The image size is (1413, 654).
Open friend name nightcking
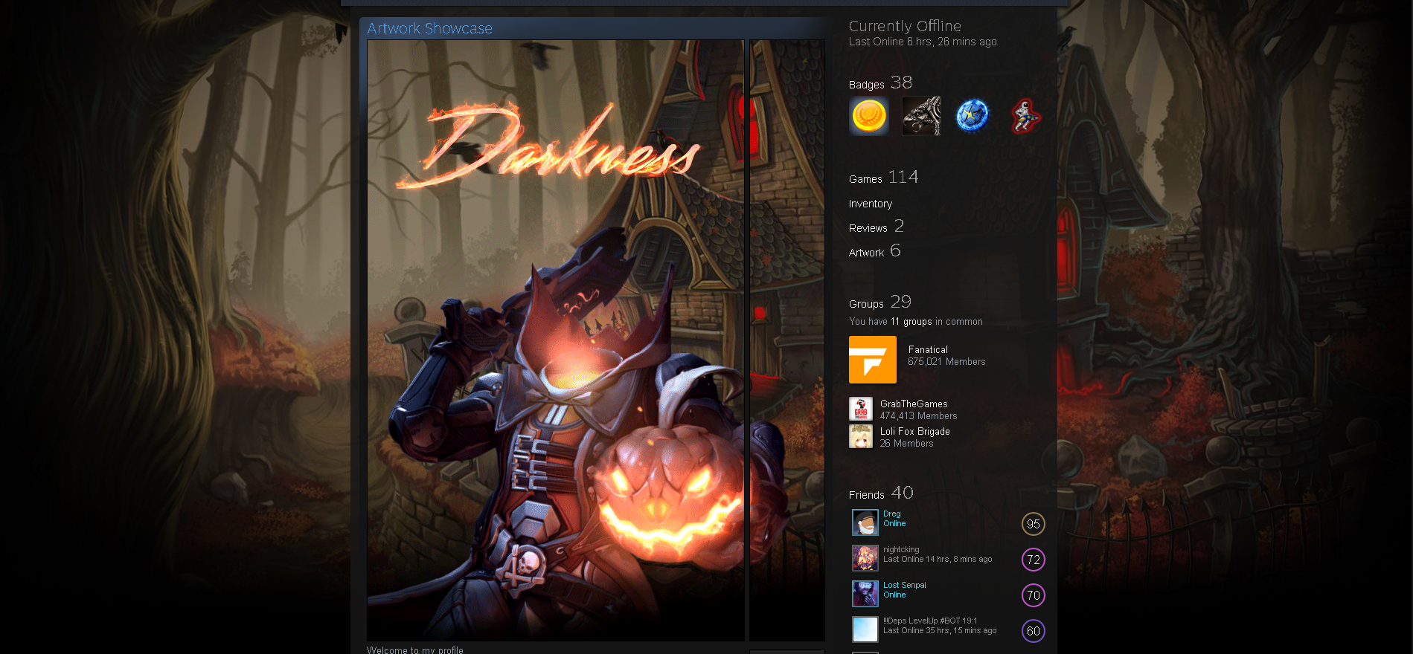point(901,549)
